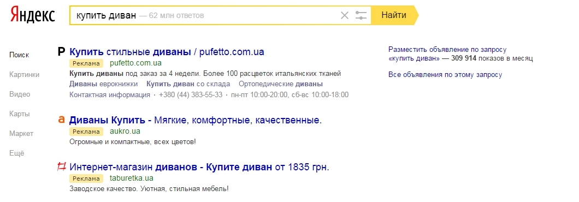Focus the search field with купить диван

205,15
